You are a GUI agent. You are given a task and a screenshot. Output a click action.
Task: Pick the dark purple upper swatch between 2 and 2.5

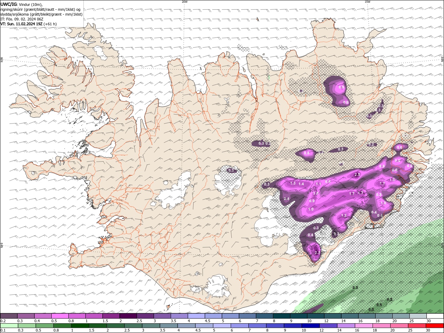pos(128,316)
